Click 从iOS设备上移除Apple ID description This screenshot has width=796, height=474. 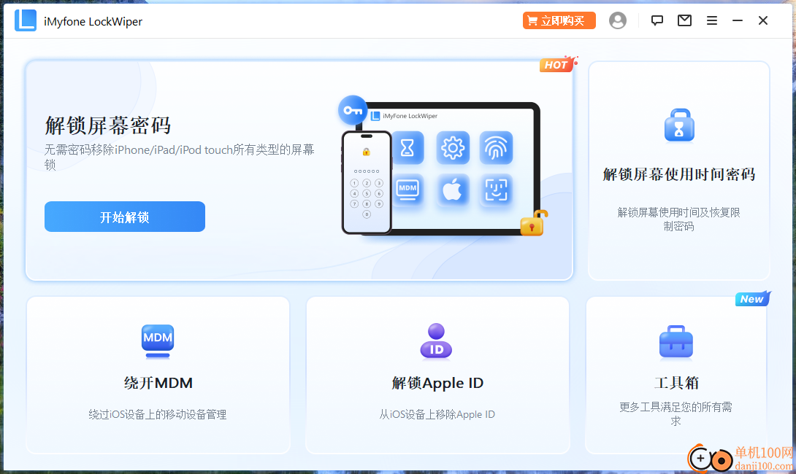coord(437,414)
